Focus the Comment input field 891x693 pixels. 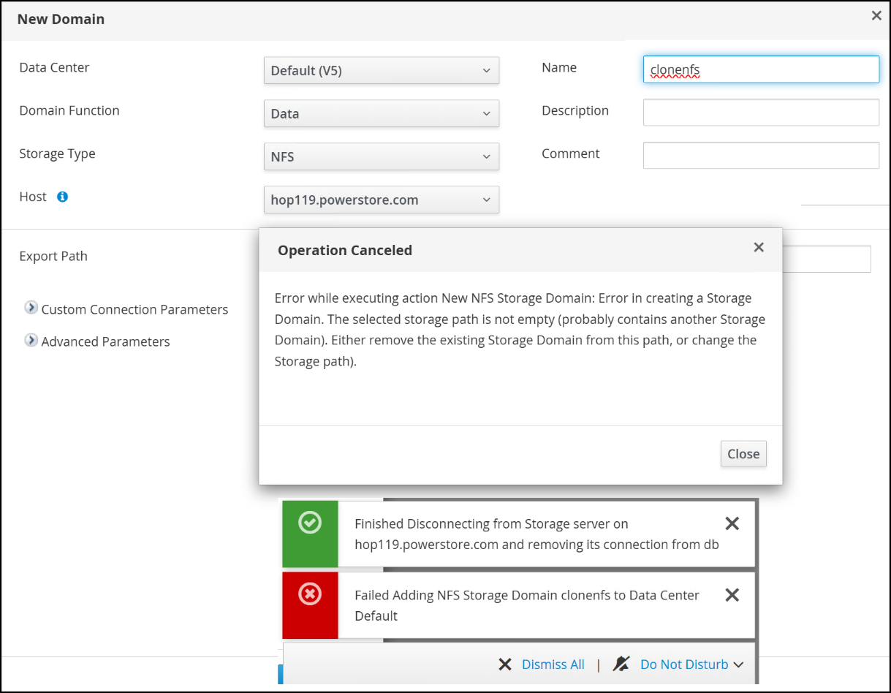pyautogui.click(x=761, y=155)
